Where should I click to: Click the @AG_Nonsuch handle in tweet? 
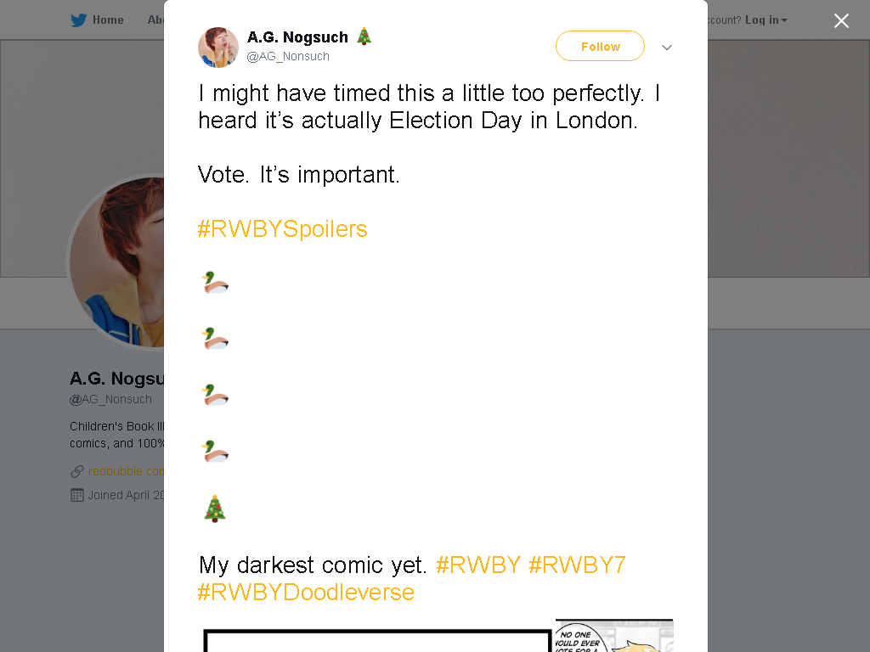click(288, 57)
